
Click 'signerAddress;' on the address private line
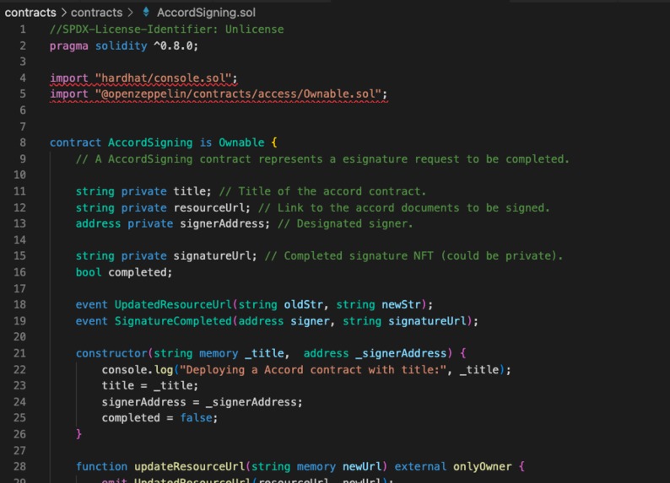[x=225, y=223]
